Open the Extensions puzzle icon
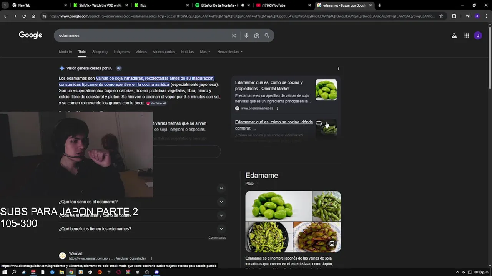This screenshot has width=492, height=276. coord(454,16)
